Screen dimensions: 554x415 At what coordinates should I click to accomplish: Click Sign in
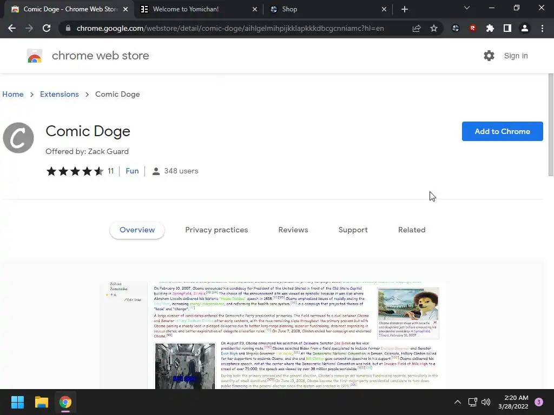[516, 56]
